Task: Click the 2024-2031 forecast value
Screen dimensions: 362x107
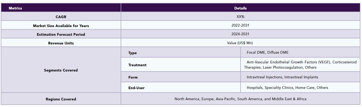Action: [241, 34]
